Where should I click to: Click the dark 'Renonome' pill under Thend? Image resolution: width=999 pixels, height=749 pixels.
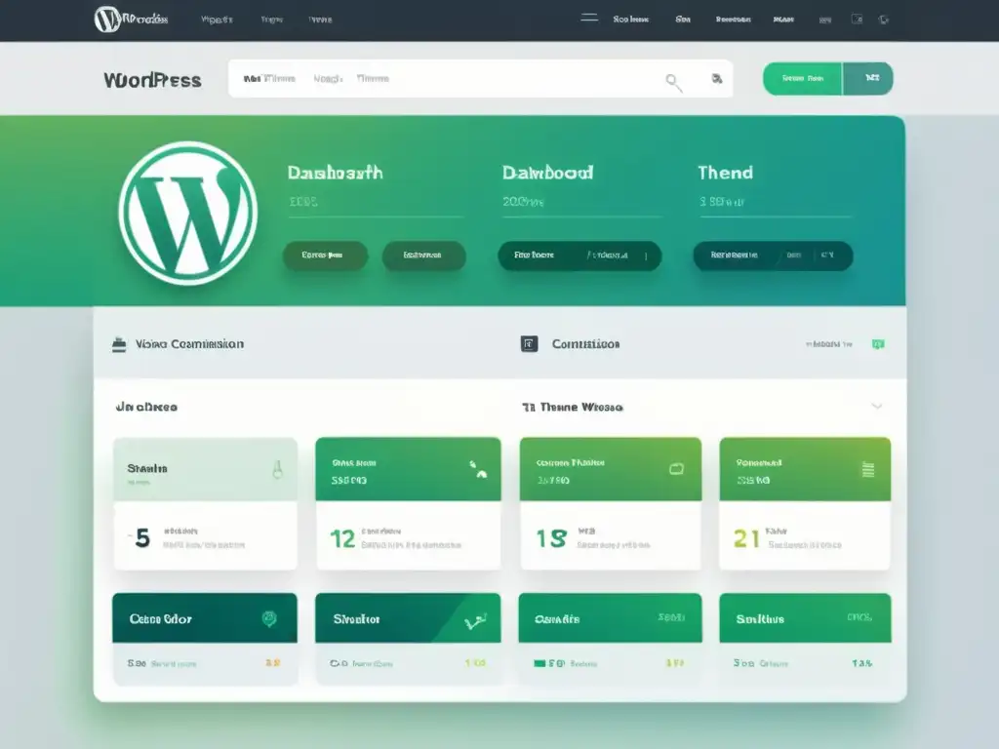pos(773,256)
